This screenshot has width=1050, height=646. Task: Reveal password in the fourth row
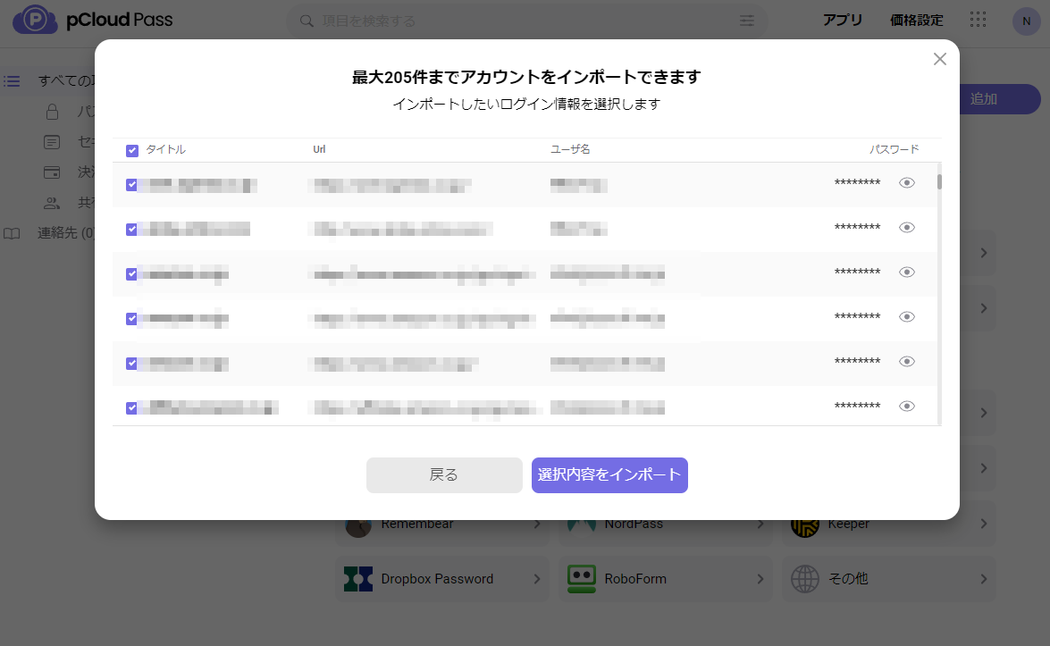click(x=907, y=316)
